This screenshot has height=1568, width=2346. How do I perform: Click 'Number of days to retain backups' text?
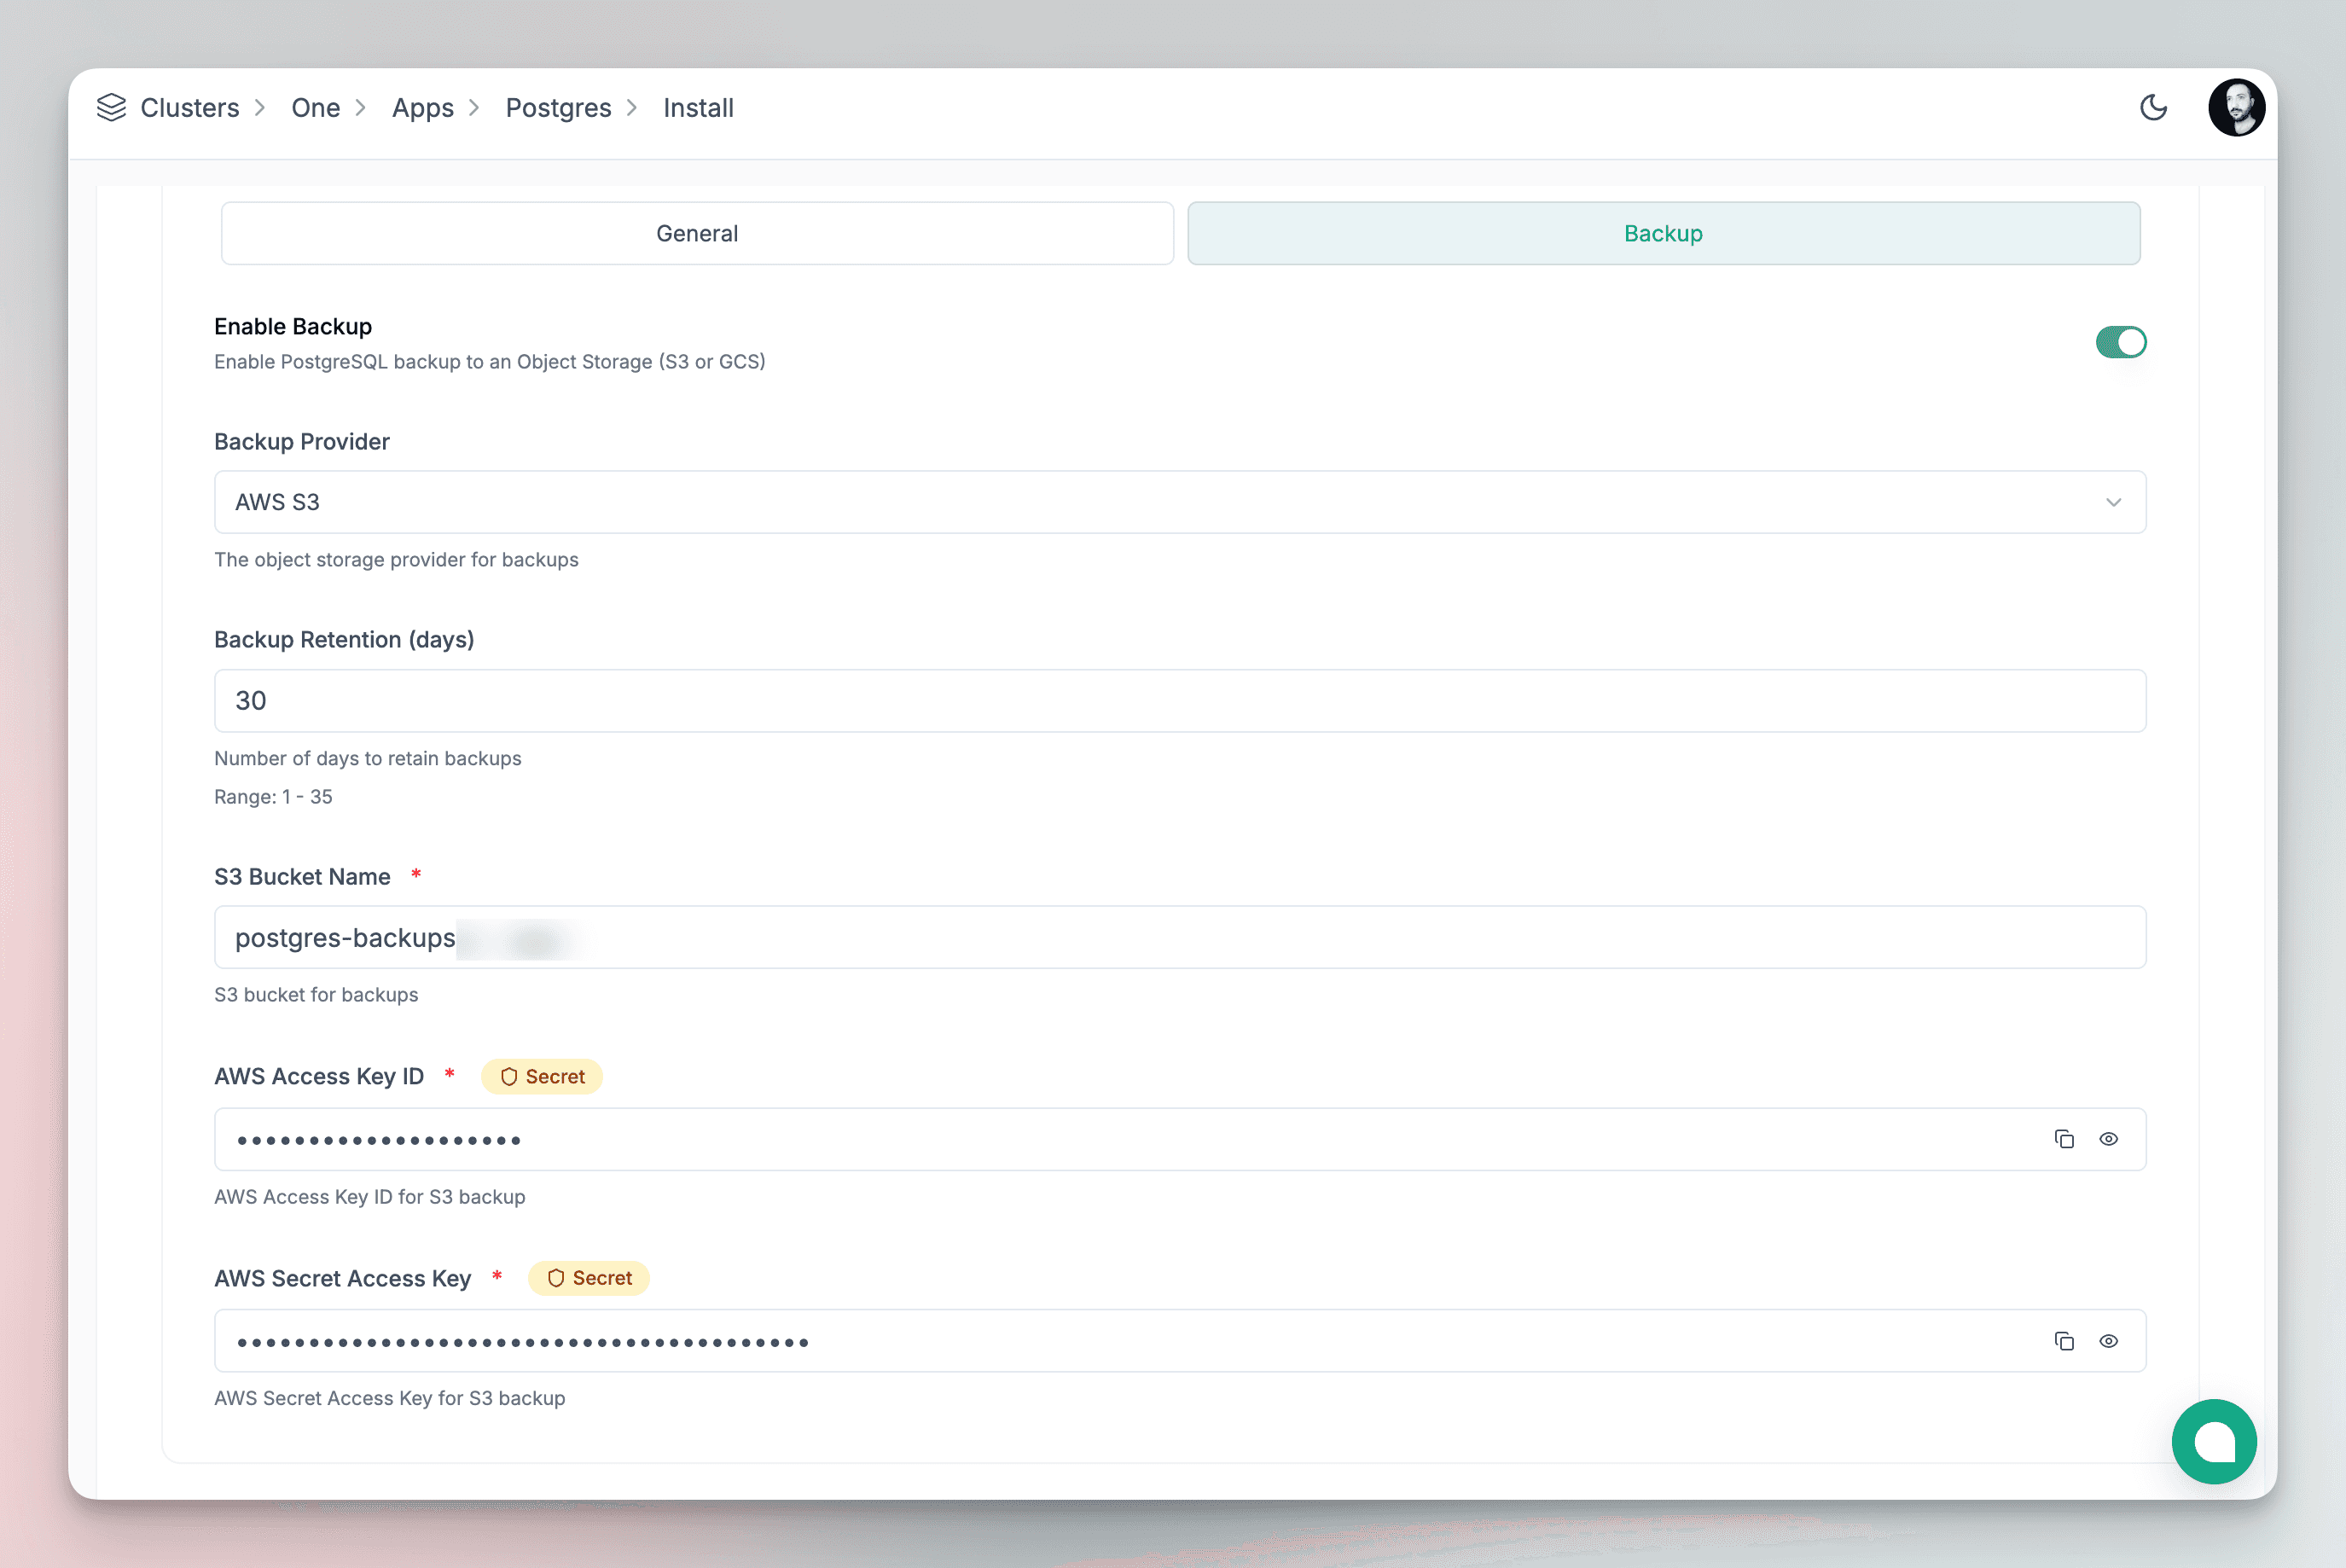pyautogui.click(x=368, y=758)
